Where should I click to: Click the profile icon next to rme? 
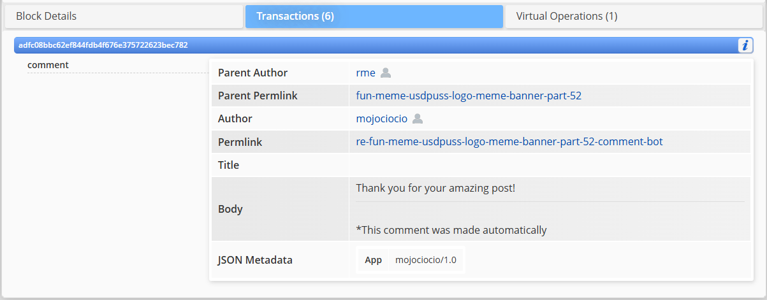(386, 73)
